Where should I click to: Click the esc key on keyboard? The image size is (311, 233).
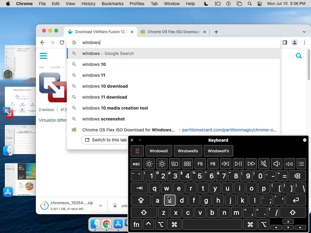coord(136,164)
